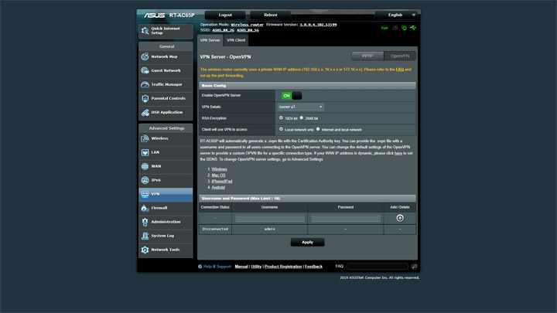This screenshot has width=557, height=313.
Task: Open the Mac OS setup instructions link
Action: [x=218, y=175]
